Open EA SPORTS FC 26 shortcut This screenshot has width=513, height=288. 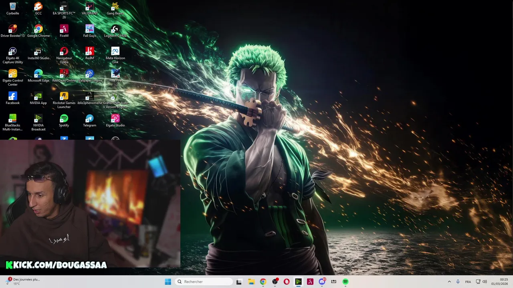[64, 10]
